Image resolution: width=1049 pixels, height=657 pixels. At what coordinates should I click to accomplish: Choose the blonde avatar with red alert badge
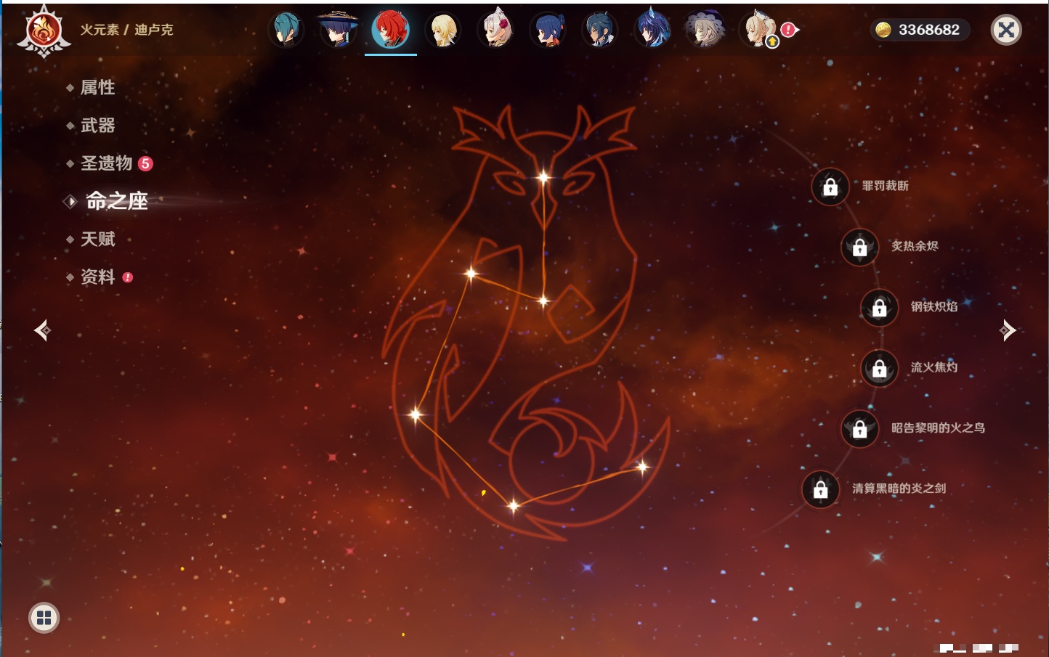[x=759, y=30]
